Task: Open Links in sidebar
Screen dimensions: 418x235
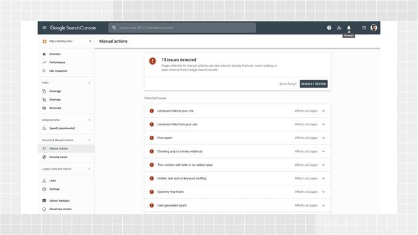Action: coord(52,181)
